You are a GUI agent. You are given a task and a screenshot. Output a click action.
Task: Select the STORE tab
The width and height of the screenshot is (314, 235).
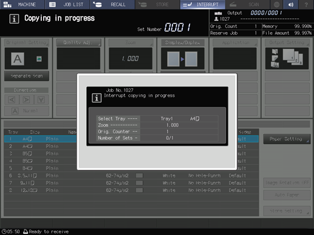pyautogui.click(x=157, y=4)
